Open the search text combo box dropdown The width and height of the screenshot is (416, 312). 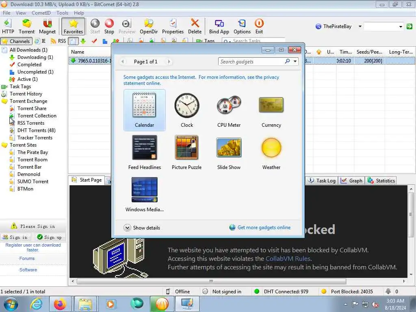pos(400,26)
